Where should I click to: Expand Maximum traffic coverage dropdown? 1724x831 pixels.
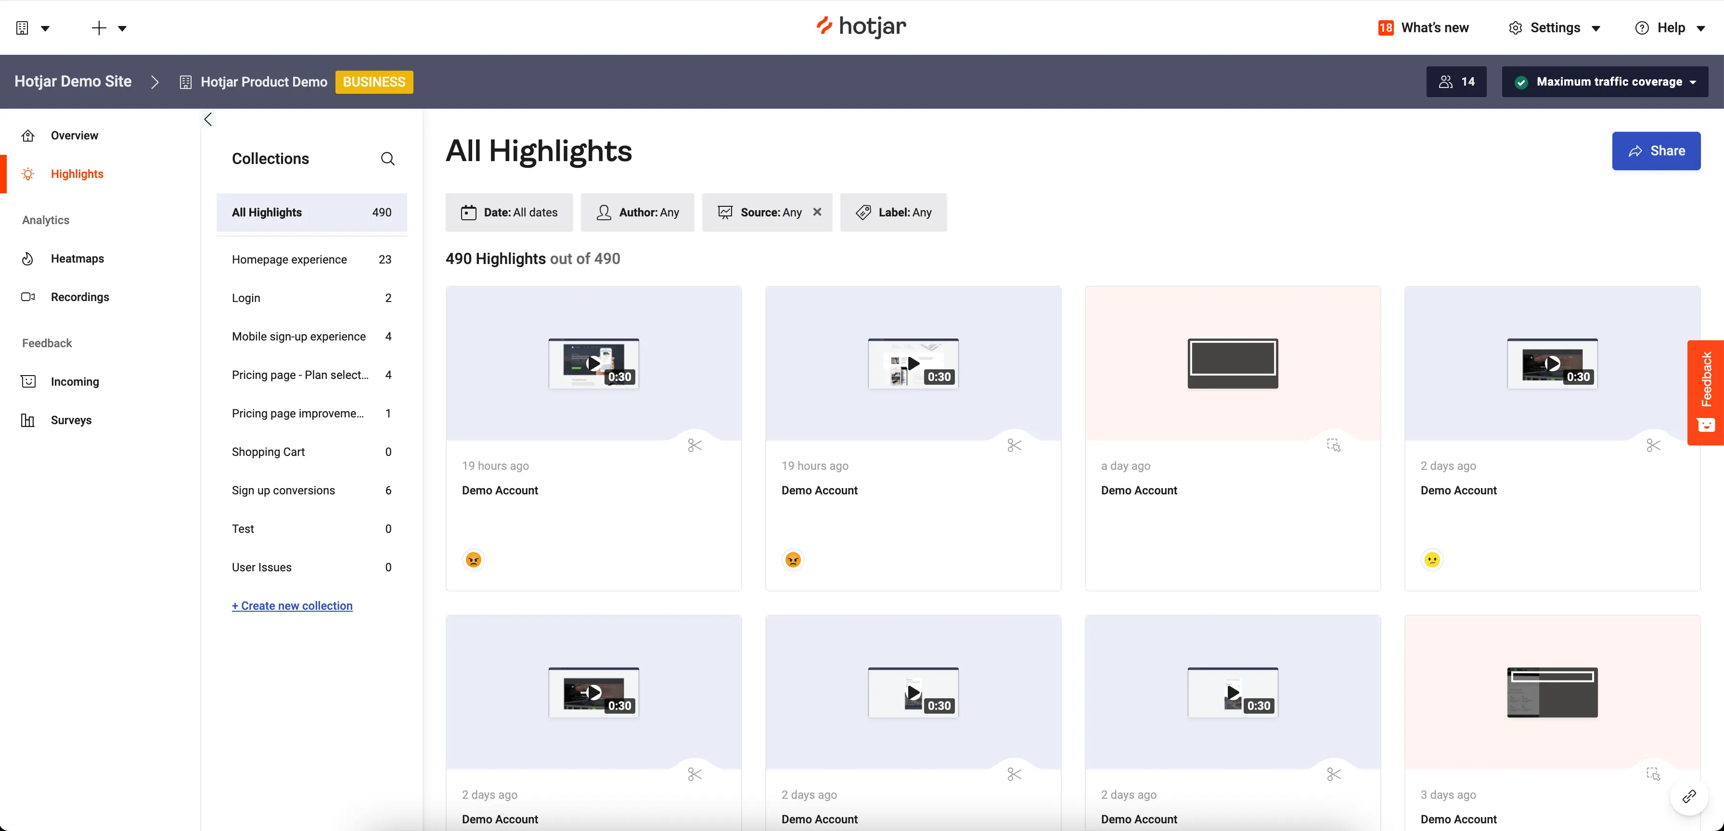tap(1605, 82)
